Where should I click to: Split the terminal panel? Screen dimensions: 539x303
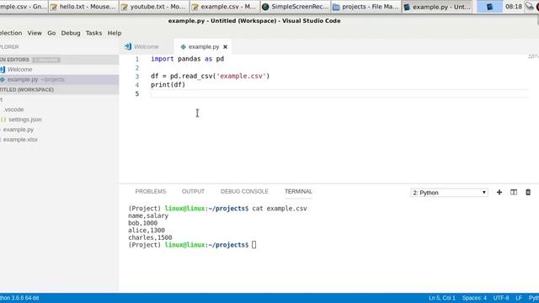coord(514,193)
